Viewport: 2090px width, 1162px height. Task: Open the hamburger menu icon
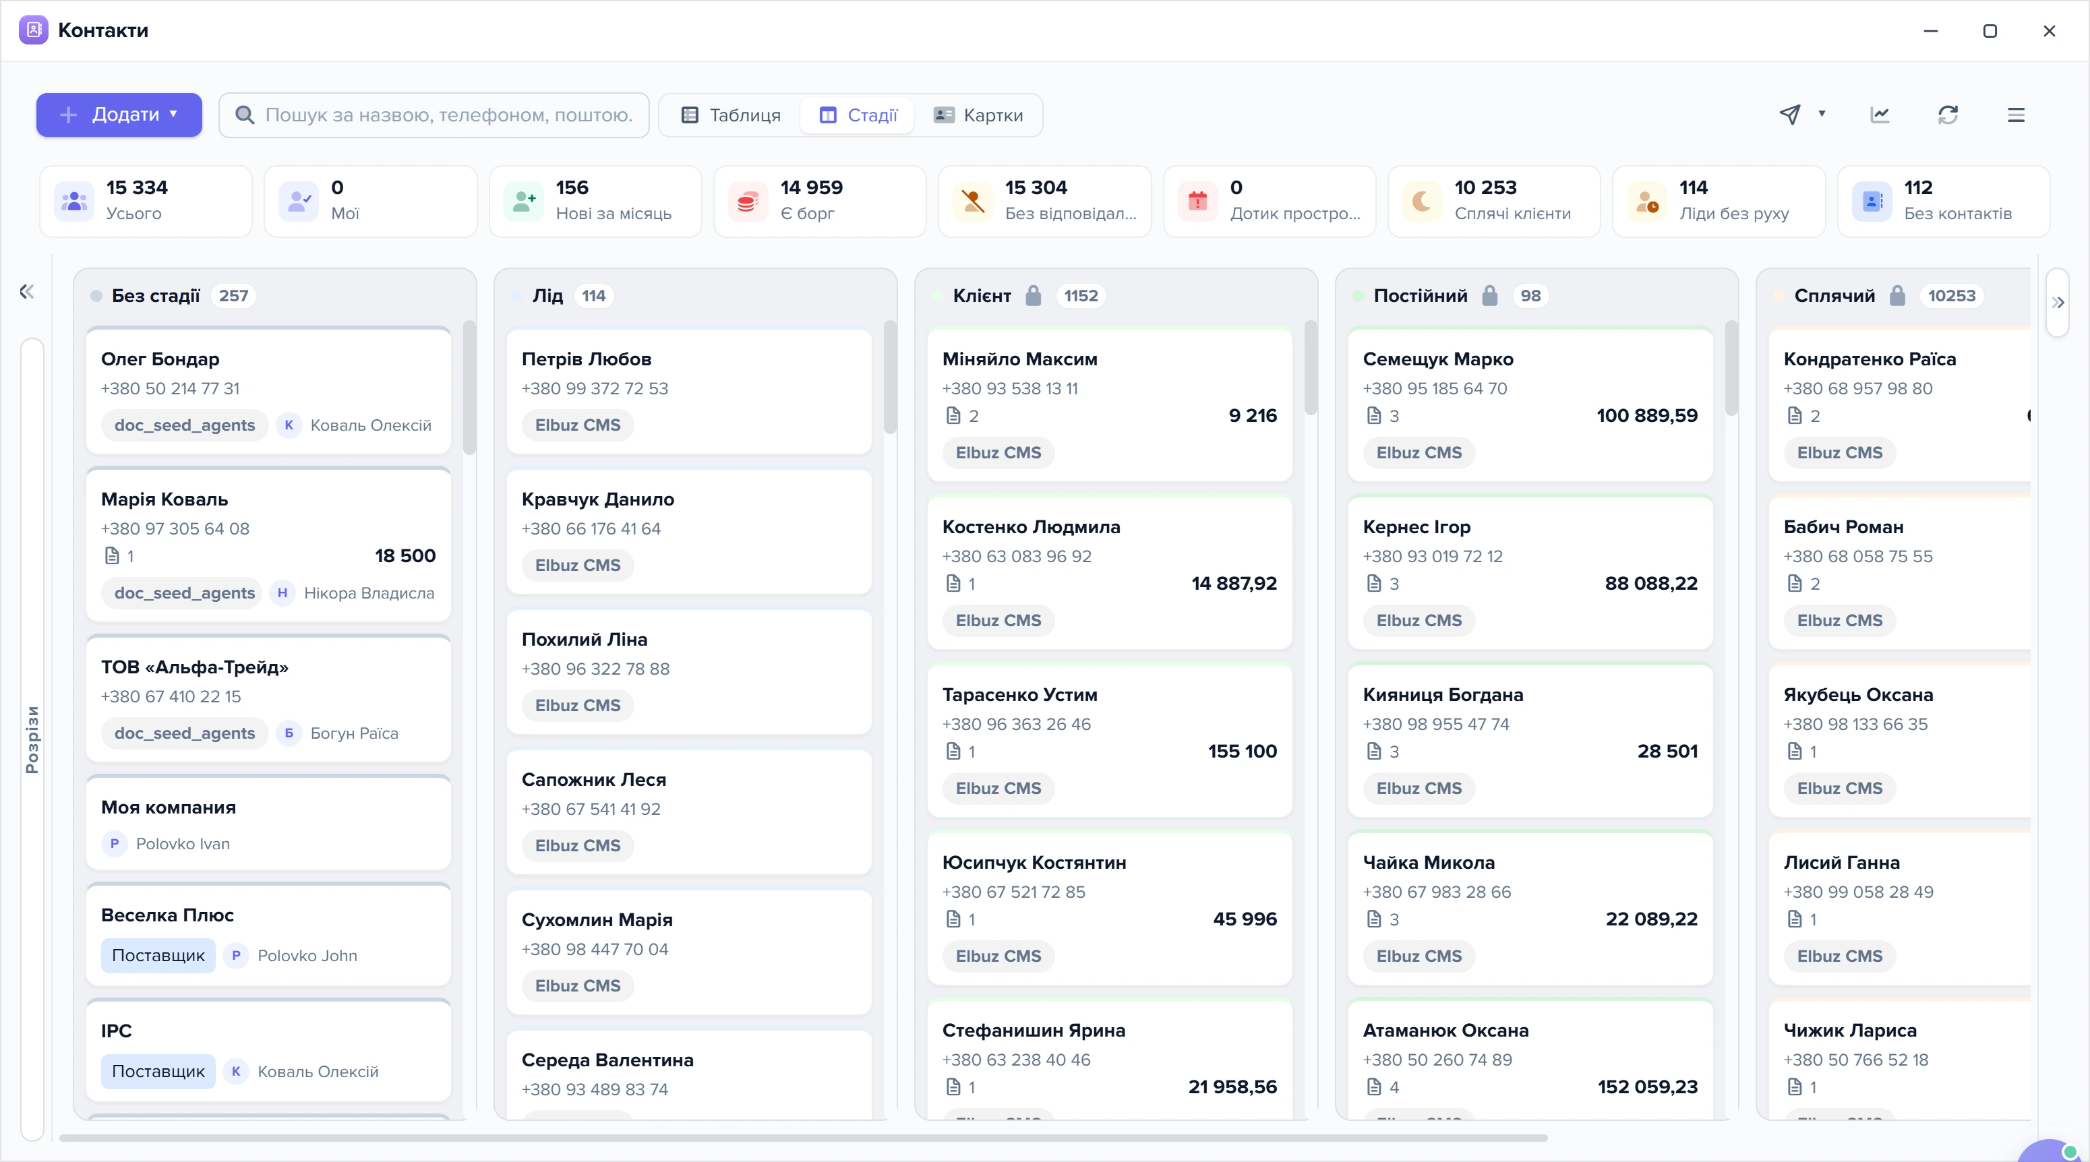coord(2016,115)
